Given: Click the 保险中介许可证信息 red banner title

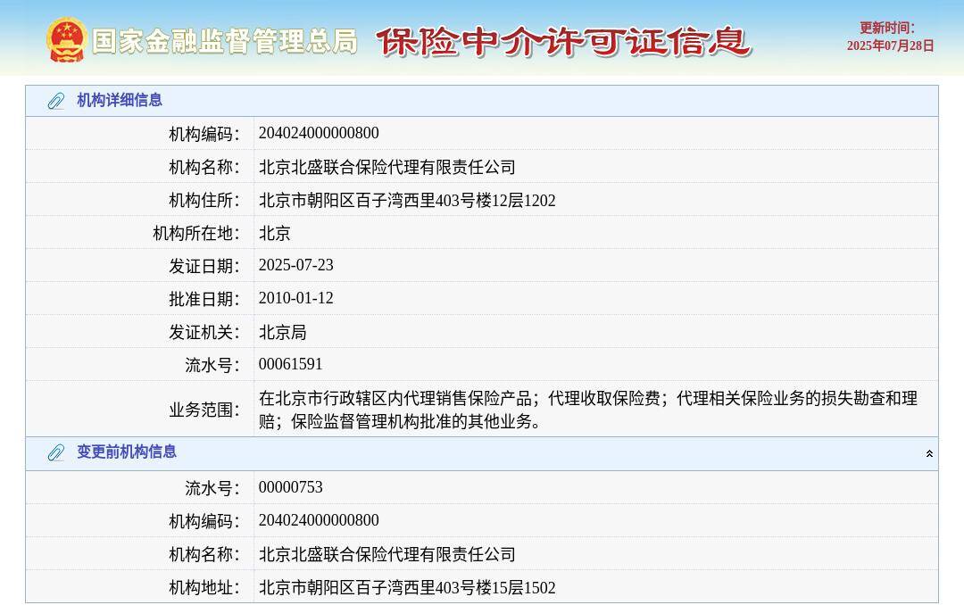Looking at the screenshot, I should 563,42.
